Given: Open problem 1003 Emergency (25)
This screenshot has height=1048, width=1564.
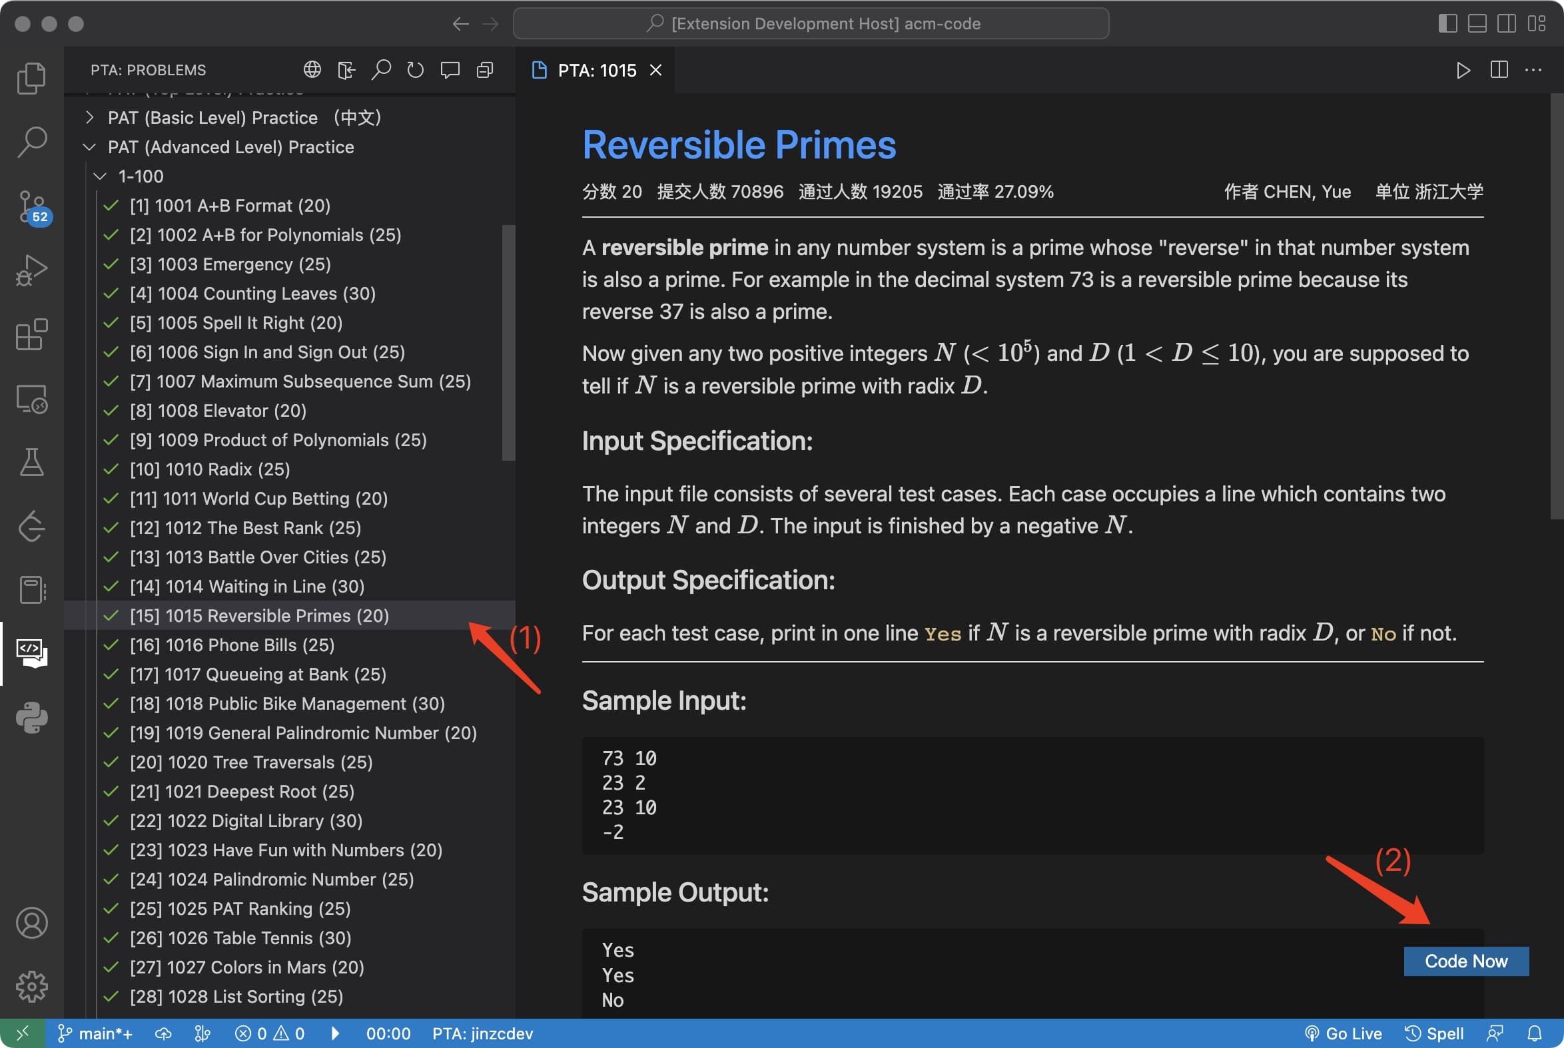Looking at the screenshot, I should (x=290, y=265).
